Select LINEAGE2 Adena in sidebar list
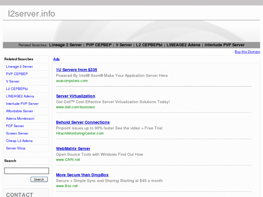The height and width of the screenshot is (197, 263). click(20, 96)
